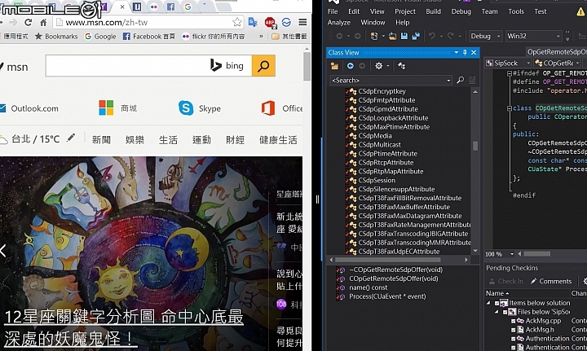Collapse the #ifndef code region
587x351 pixels.
tap(509, 73)
